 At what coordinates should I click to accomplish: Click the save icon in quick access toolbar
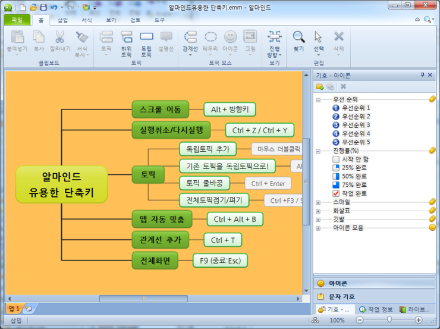(42, 7)
